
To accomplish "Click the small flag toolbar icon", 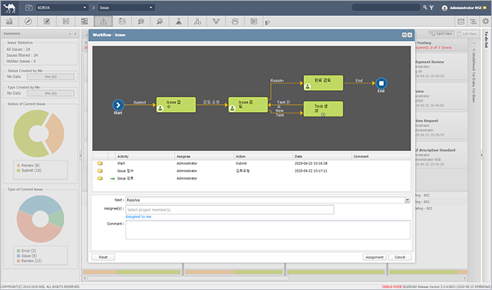I will click(x=267, y=23).
